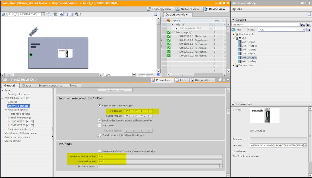Click the hardware catalog options view icon
This screenshot has height=178, width=312.
(309, 14)
